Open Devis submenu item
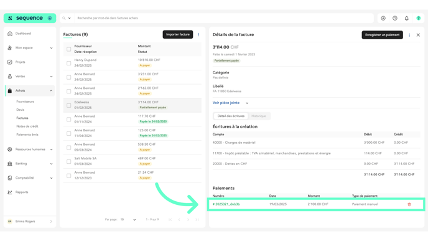 [x=20, y=110]
